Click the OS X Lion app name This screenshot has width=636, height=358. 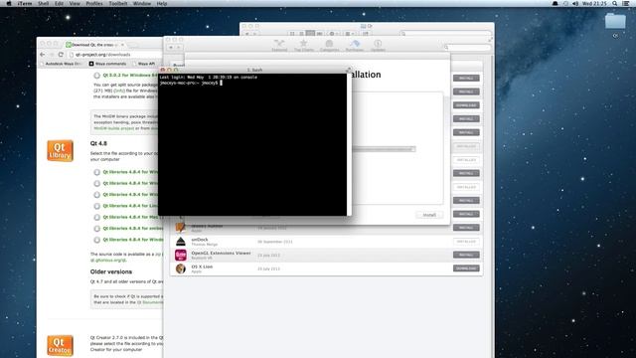202,267
